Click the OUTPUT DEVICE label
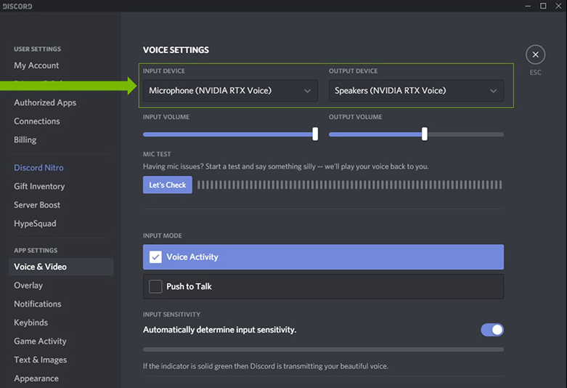 pyautogui.click(x=353, y=71)
